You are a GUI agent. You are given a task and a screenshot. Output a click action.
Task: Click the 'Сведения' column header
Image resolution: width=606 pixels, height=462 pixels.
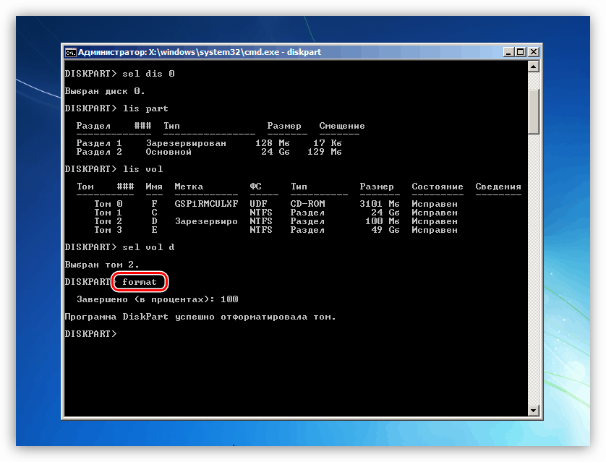click(x=498, y=187)
